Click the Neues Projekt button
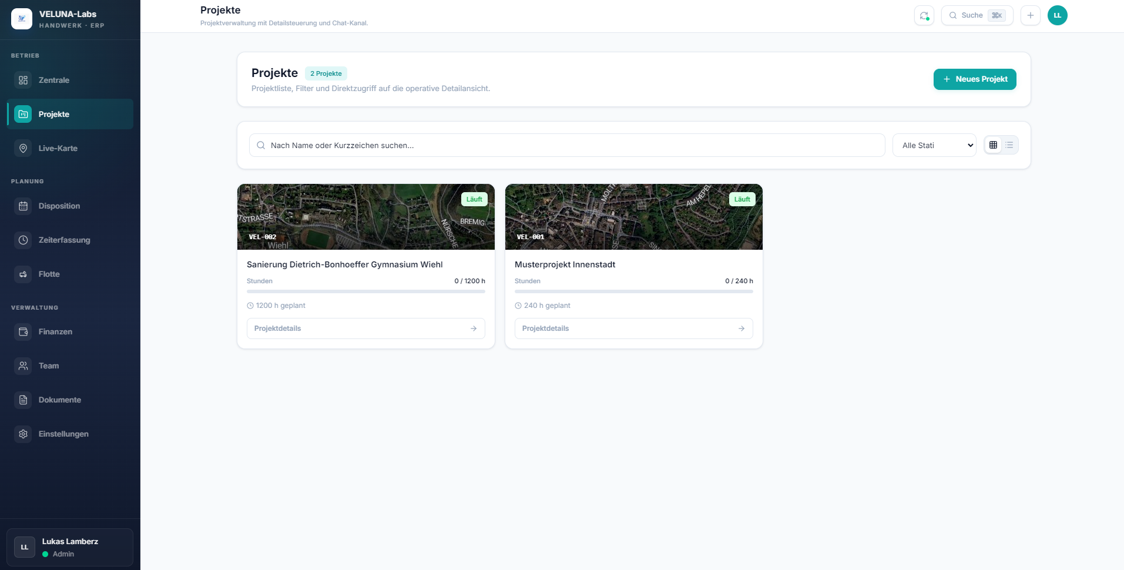This screenshot has height=570, width=1124. [974, 79]
